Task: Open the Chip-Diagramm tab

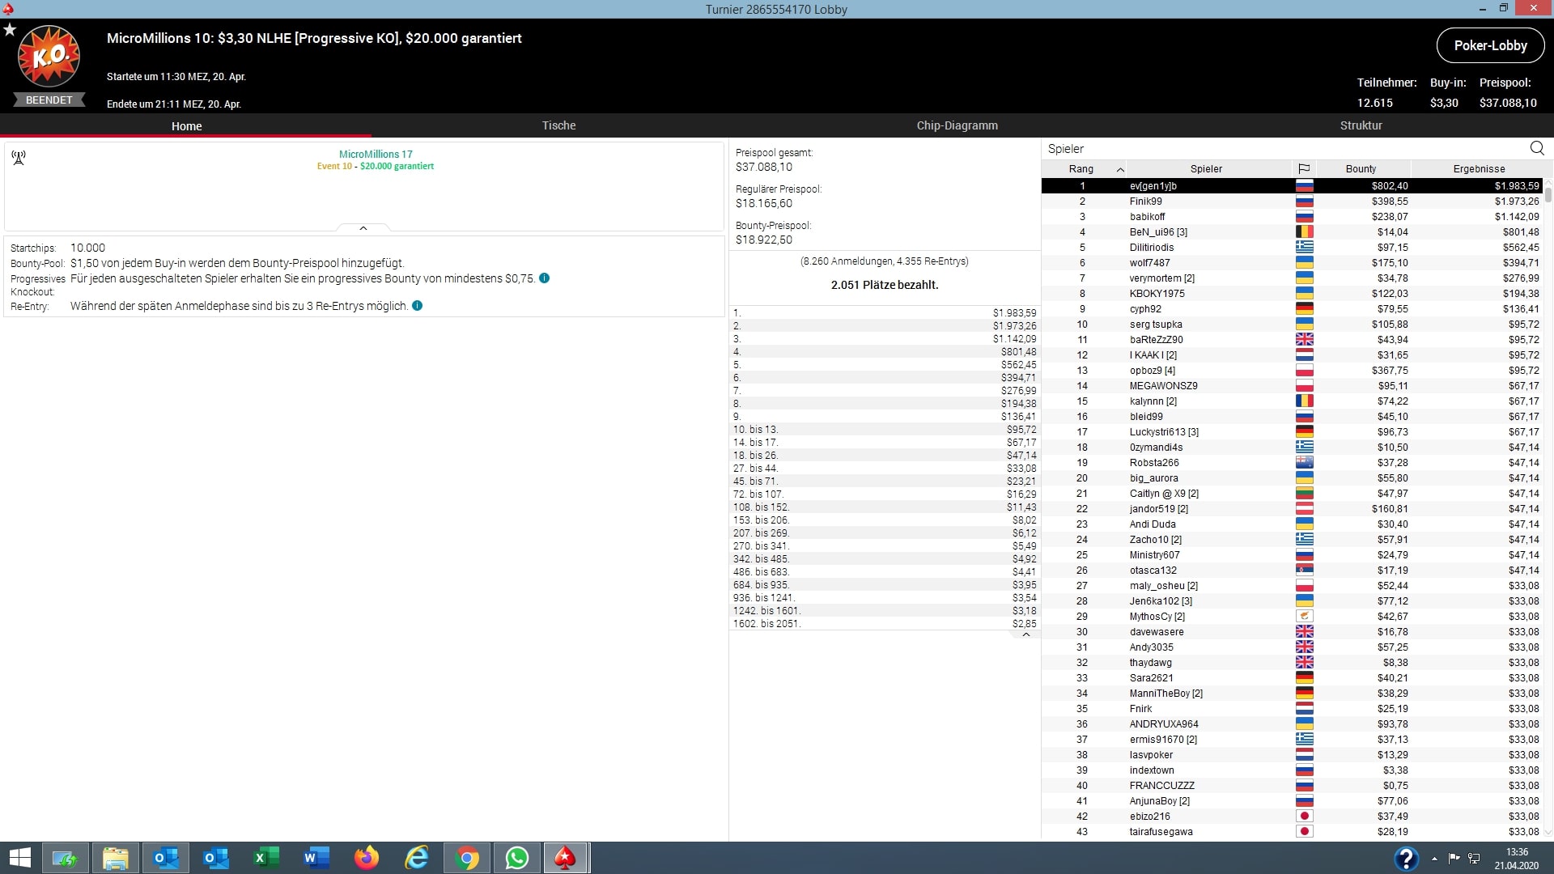Action: click(x=957, y=125)
